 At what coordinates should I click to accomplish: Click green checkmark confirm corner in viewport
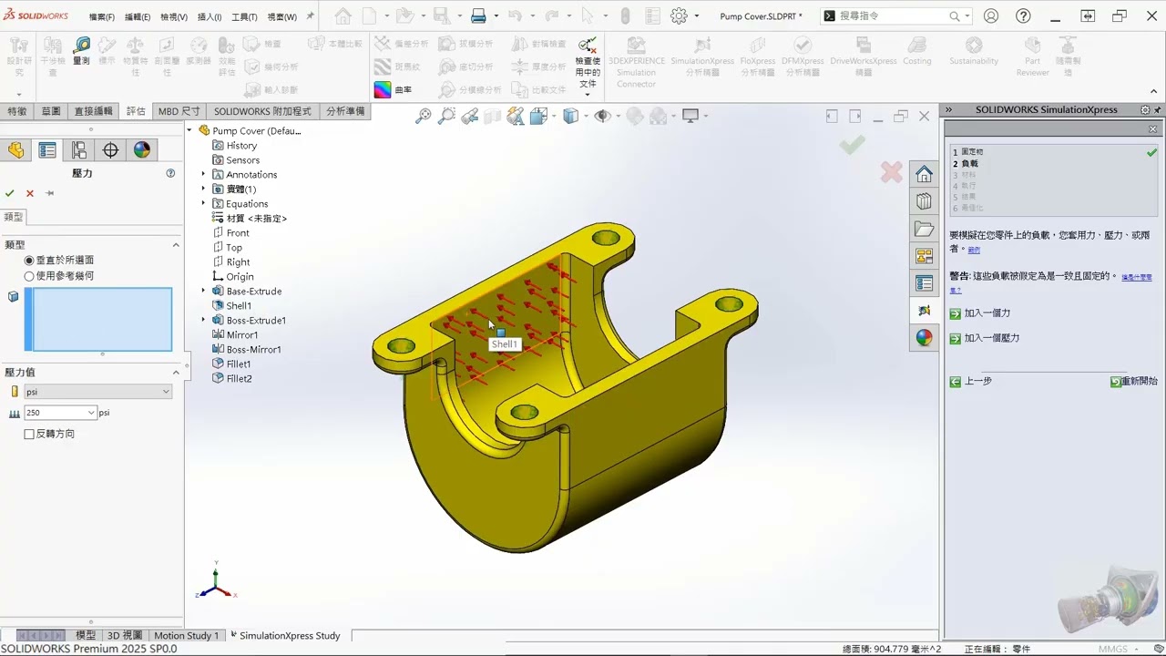[853, 145]
